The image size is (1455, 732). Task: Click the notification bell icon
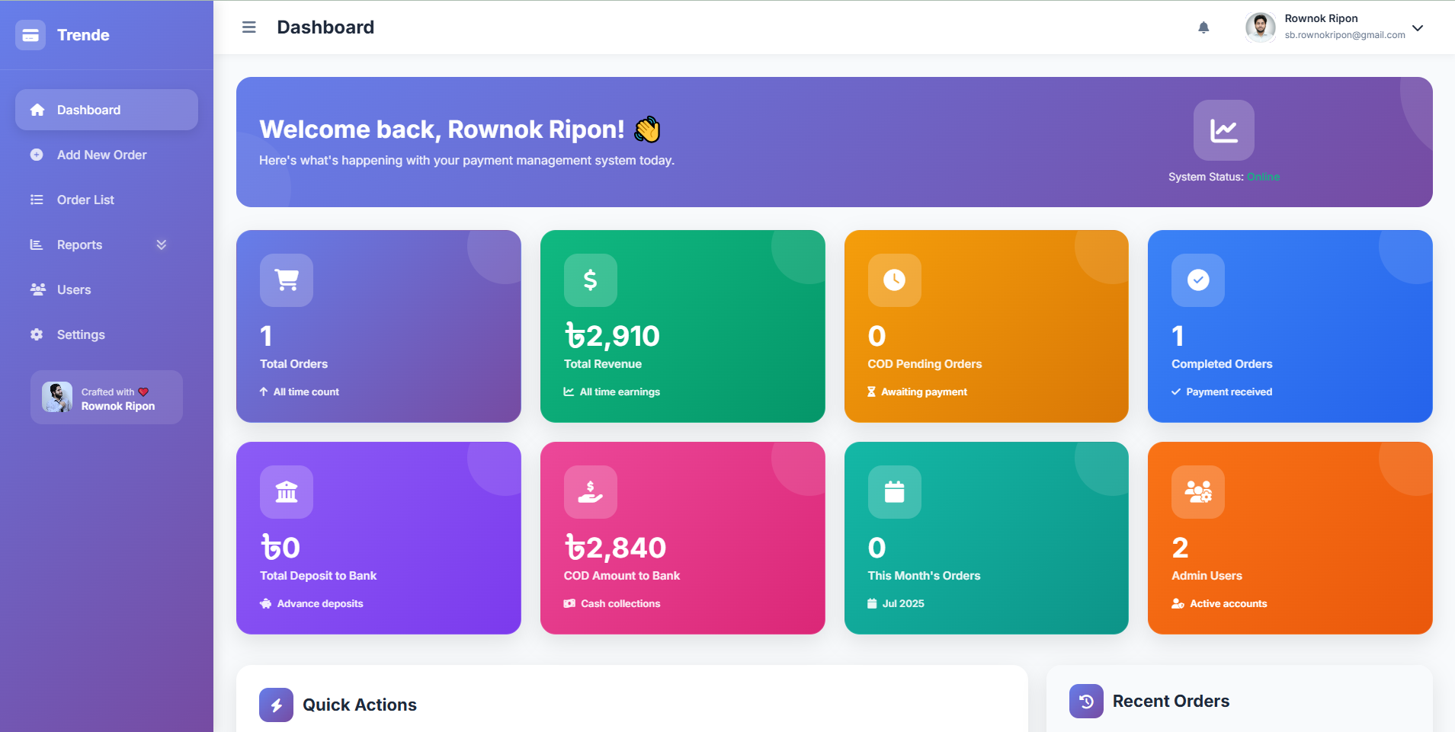[x=1203, y=28]
